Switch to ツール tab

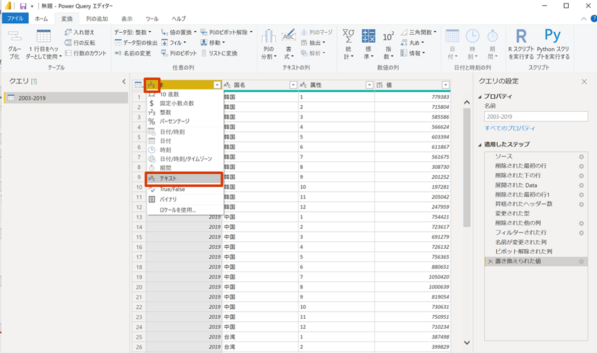152,18
